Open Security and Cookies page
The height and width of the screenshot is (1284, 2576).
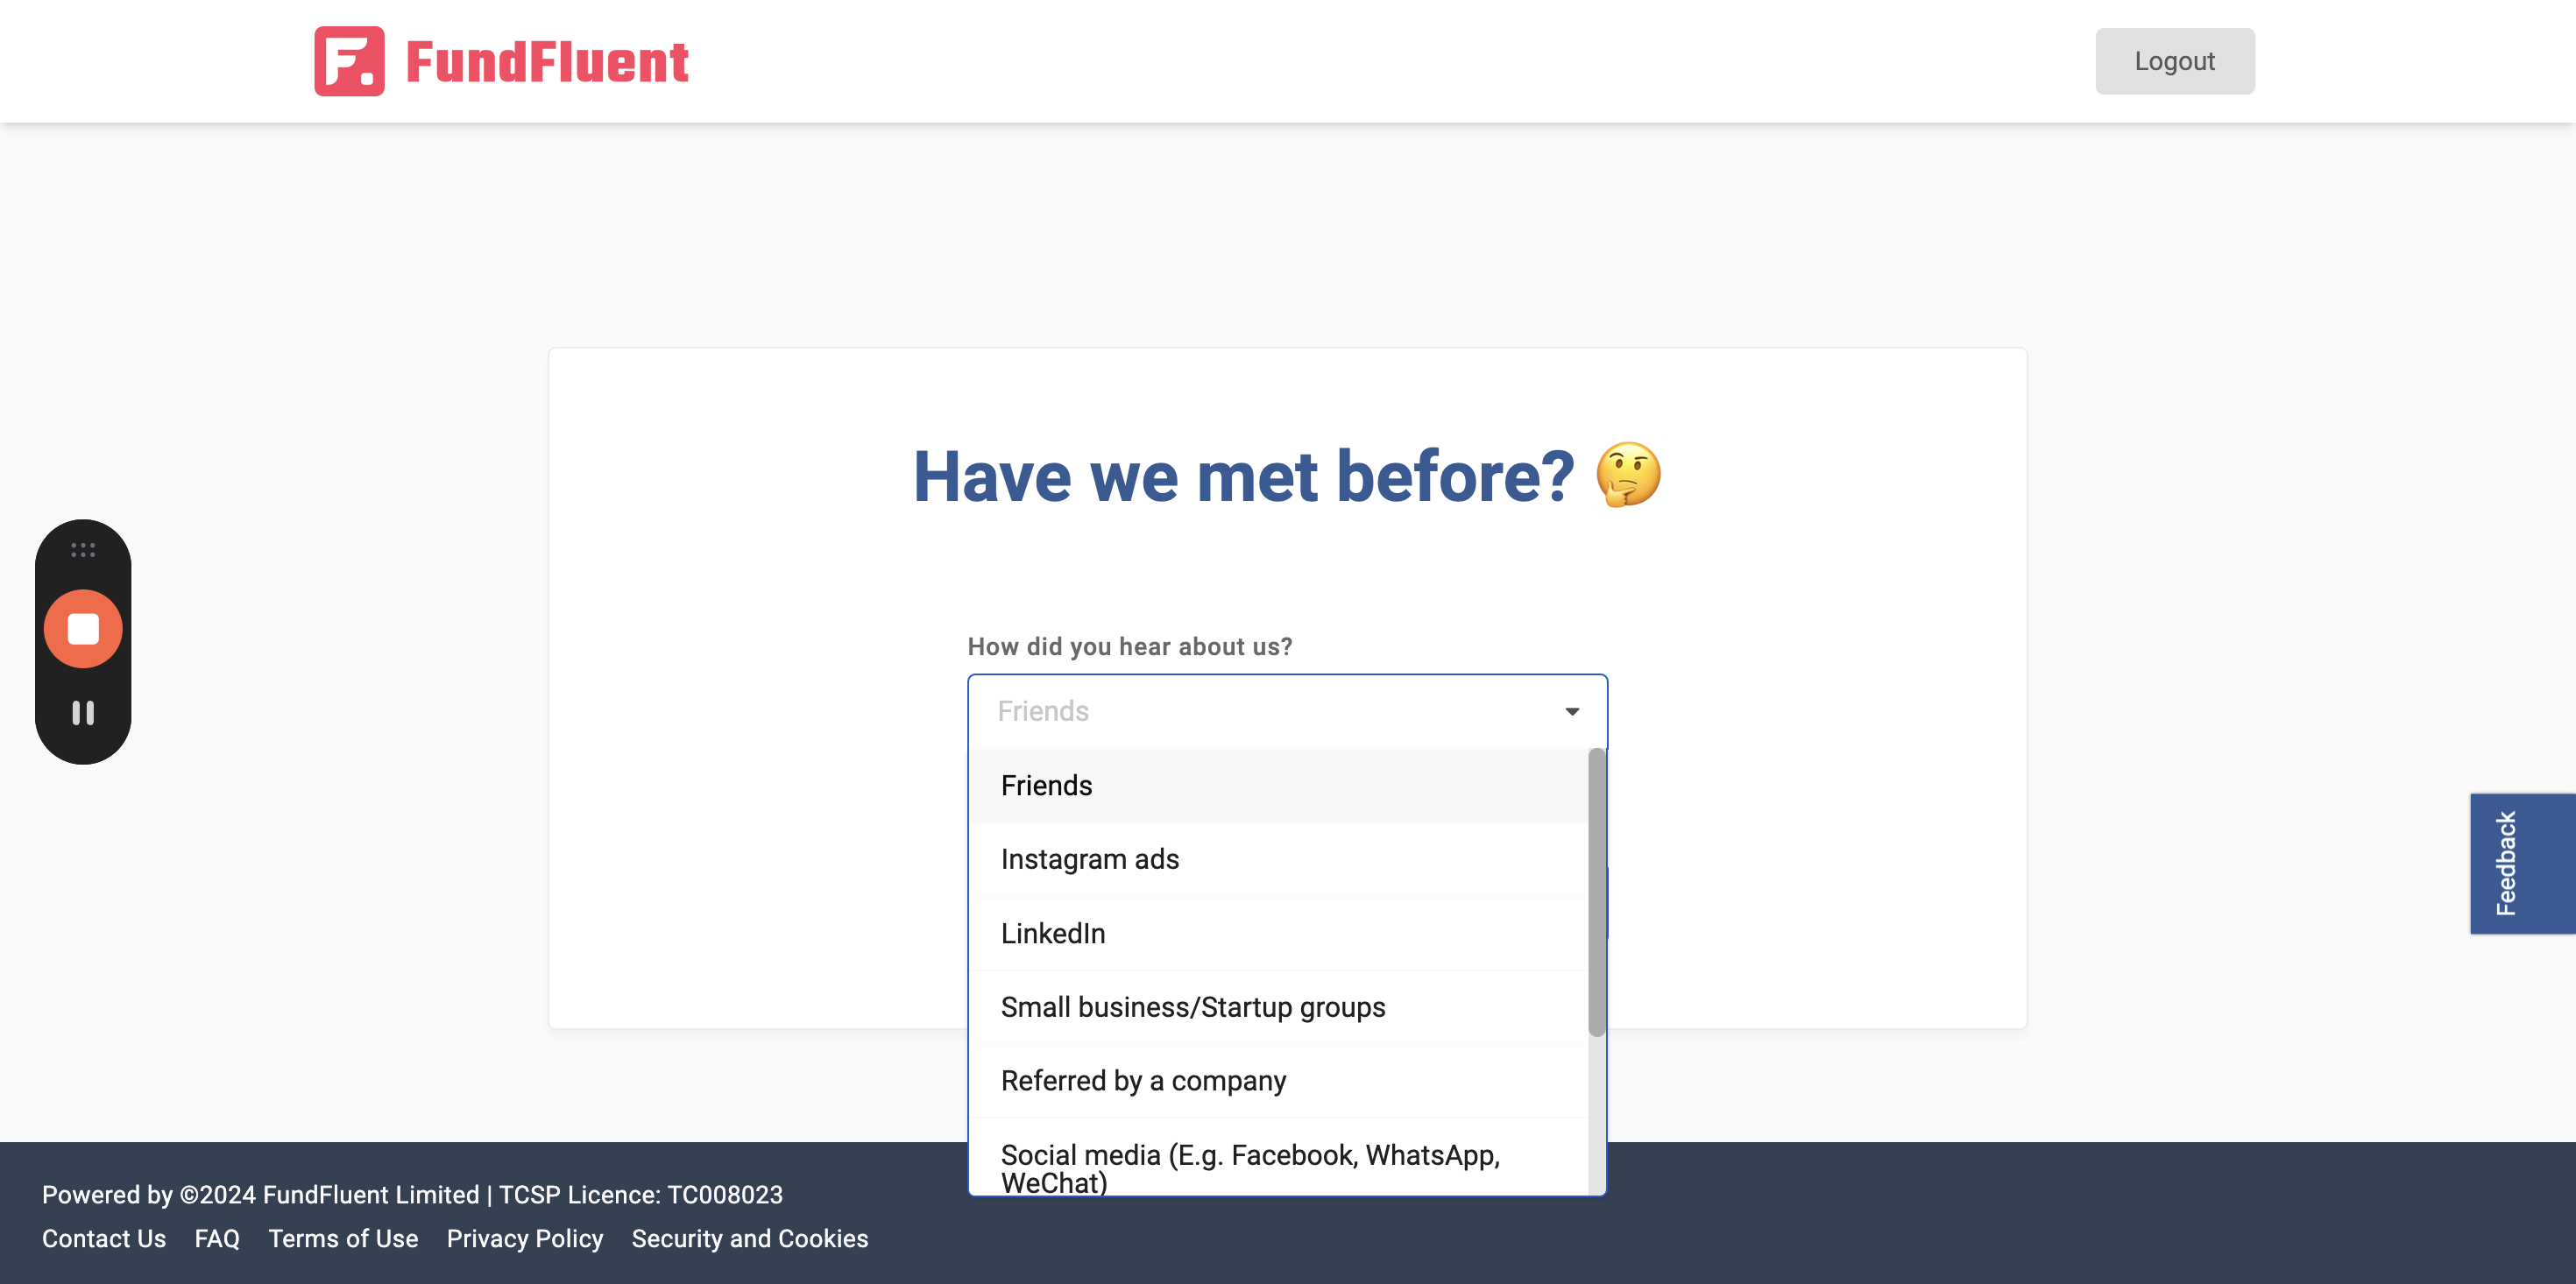pos(750,1239)
